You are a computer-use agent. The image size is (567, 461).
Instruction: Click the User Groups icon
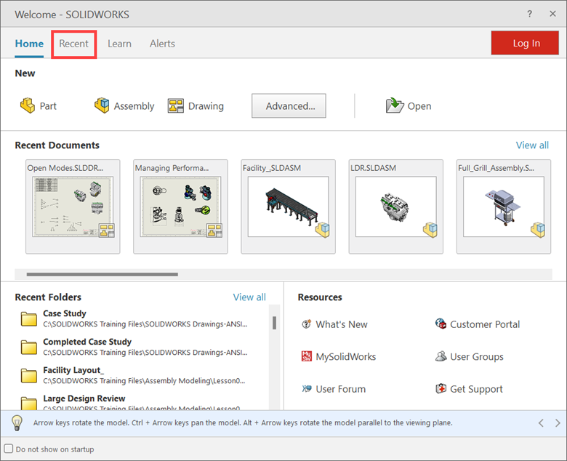tap(441, 356)
